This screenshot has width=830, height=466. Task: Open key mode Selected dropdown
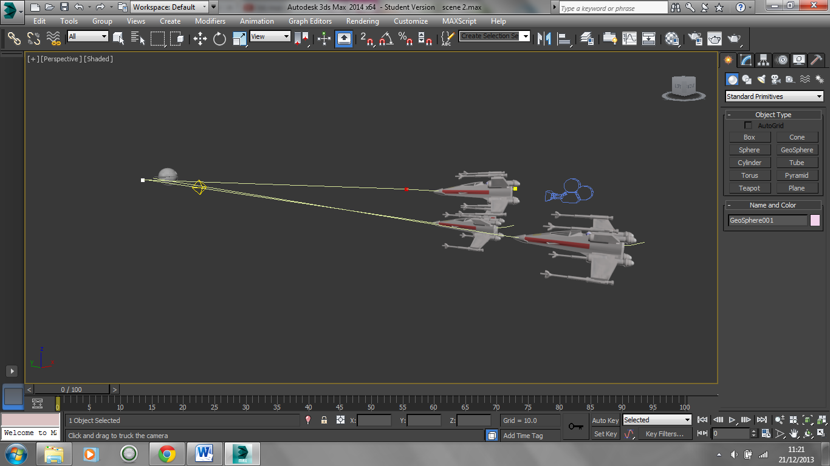(657, 420)
